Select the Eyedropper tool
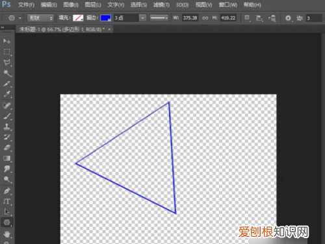This screenshot has height=244, width=325. pyautogui.click(x=6, y=94)
